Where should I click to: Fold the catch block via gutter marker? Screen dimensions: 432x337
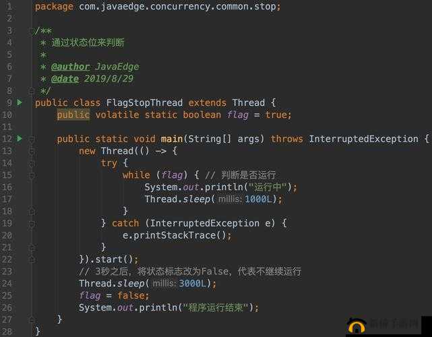point(32,223)
